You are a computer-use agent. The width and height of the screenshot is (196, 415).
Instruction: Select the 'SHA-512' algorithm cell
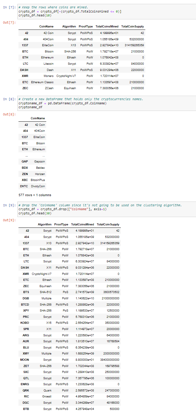pos(46,292)
